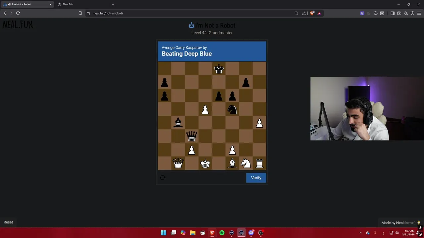Viewport: 424px width, 238px height.
Task: Go back in browser history
Action: pyautogui.click(x=5, y=13)
